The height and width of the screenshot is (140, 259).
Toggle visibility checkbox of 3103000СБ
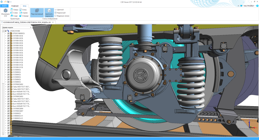coord(8,113)
